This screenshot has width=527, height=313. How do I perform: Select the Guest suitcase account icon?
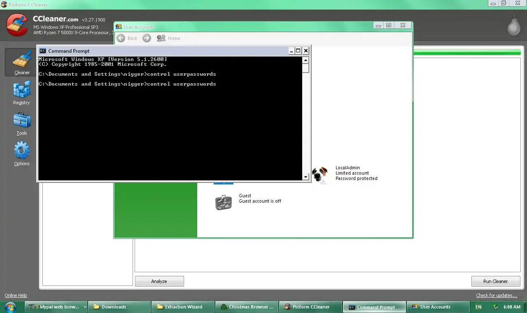coord(224,202)
